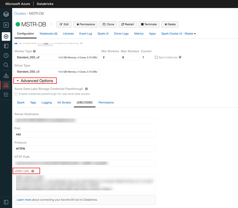Open the Data icon in sidebar
Image resolution: width=238 pixels, height=208 pixels.
point(6,25)
